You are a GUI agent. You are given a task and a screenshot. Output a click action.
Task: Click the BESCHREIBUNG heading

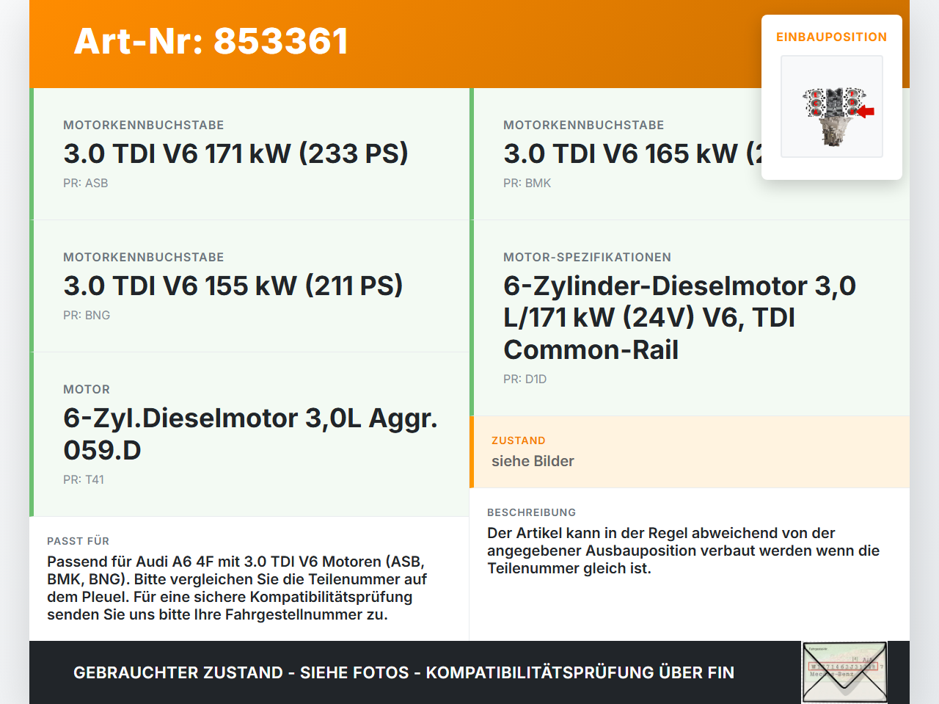click(x=532, y=512)
